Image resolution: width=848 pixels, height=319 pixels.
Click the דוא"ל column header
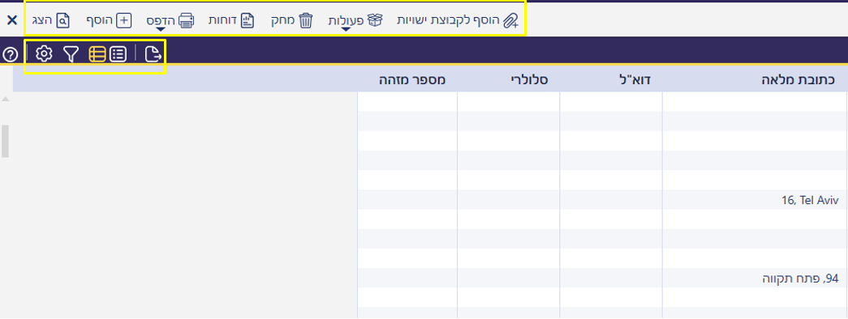pos(638,80)
